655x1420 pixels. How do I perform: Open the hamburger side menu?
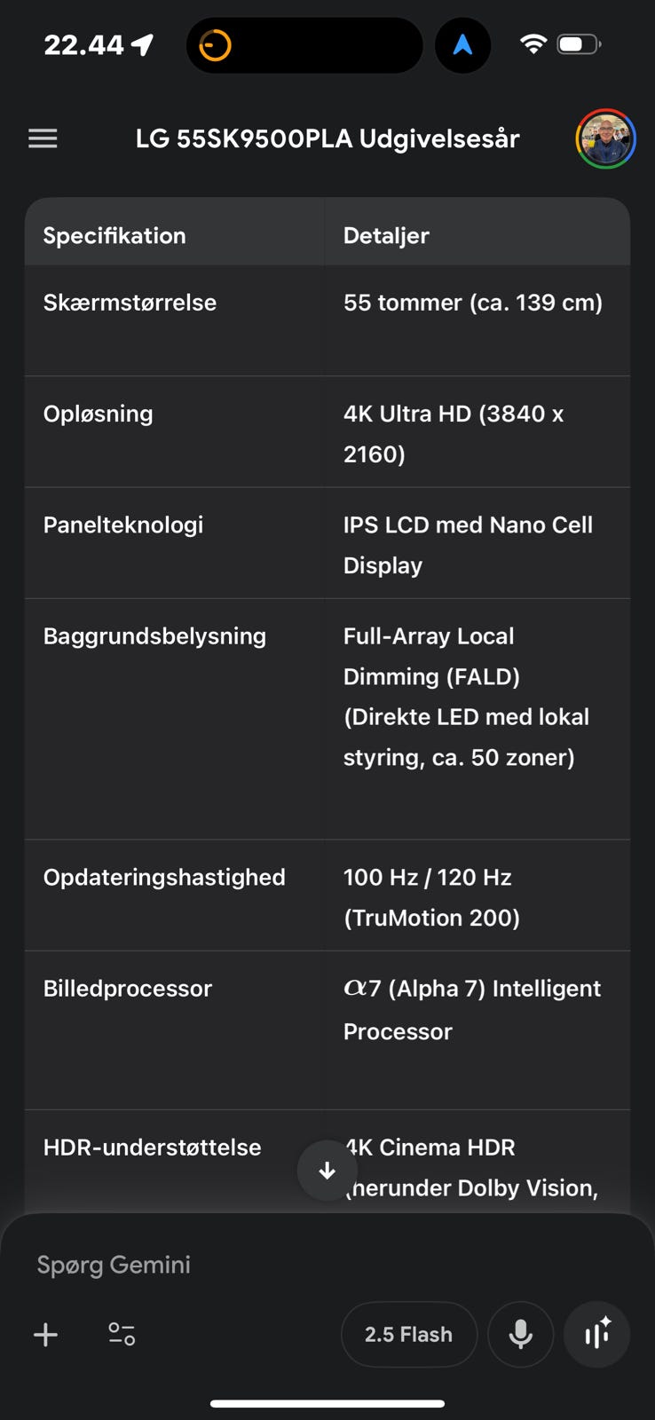[43, 138]
